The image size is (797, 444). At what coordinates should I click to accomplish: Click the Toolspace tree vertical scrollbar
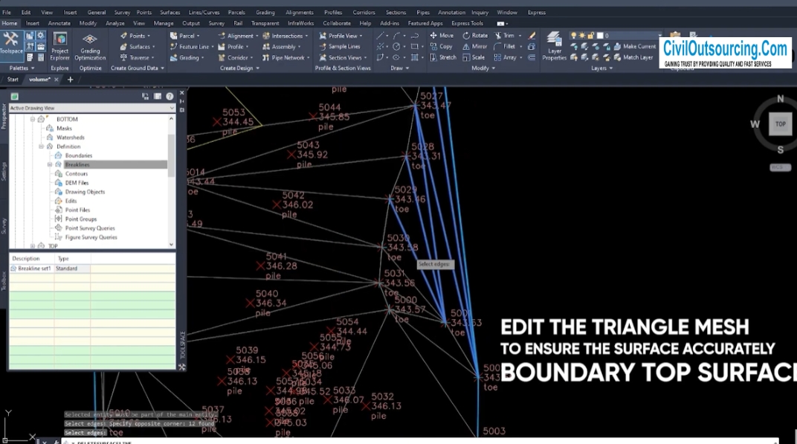coord(171,156)
